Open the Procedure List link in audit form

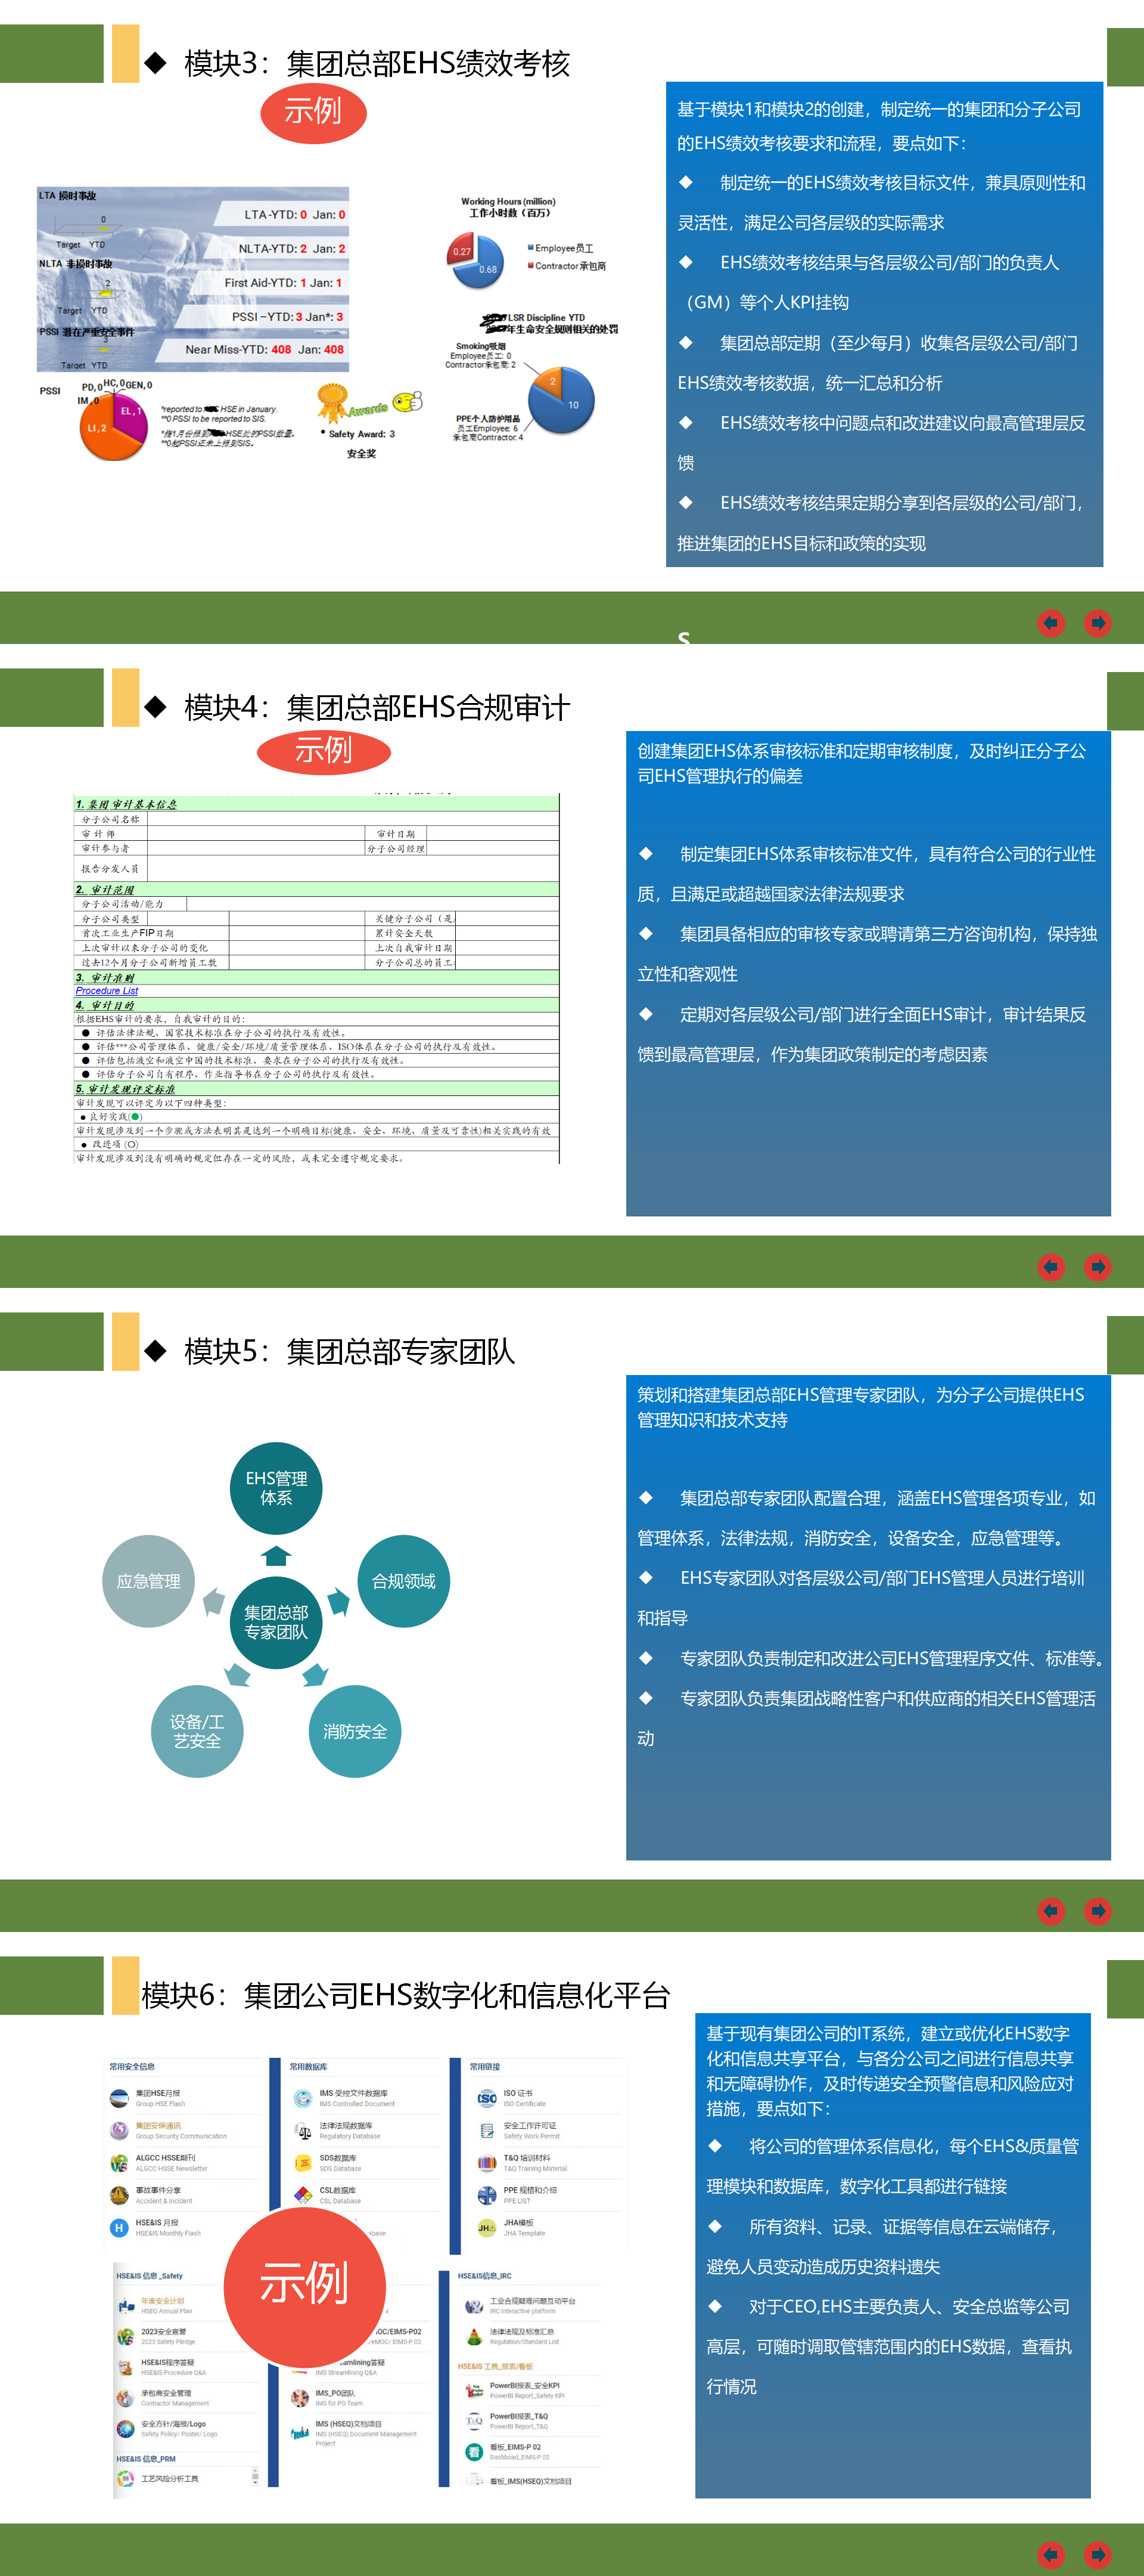(x=107, y=991)
